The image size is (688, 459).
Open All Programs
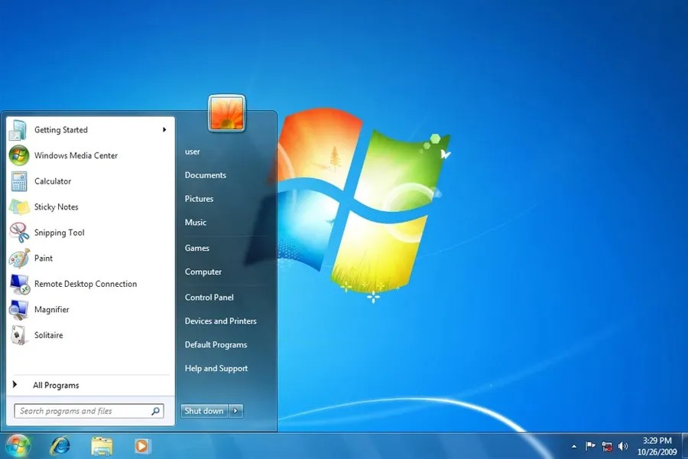(x=56, y=385)
